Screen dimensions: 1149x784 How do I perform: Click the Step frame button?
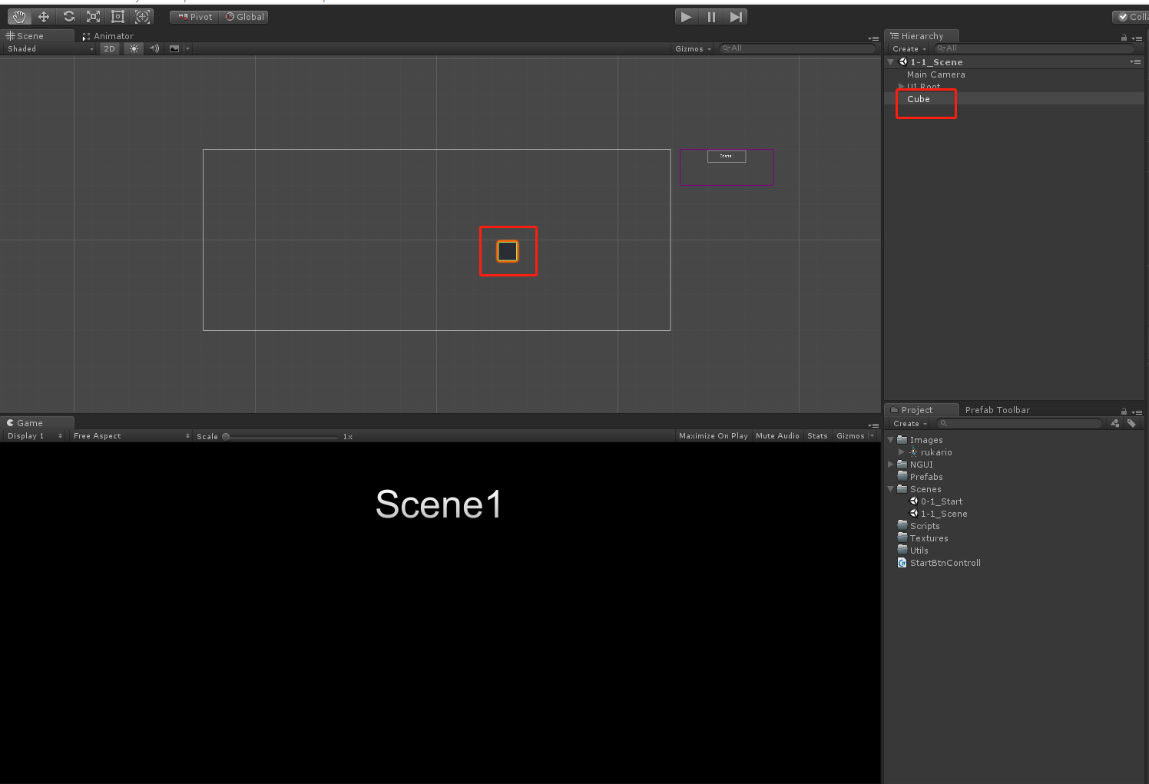tap(736, 16)
